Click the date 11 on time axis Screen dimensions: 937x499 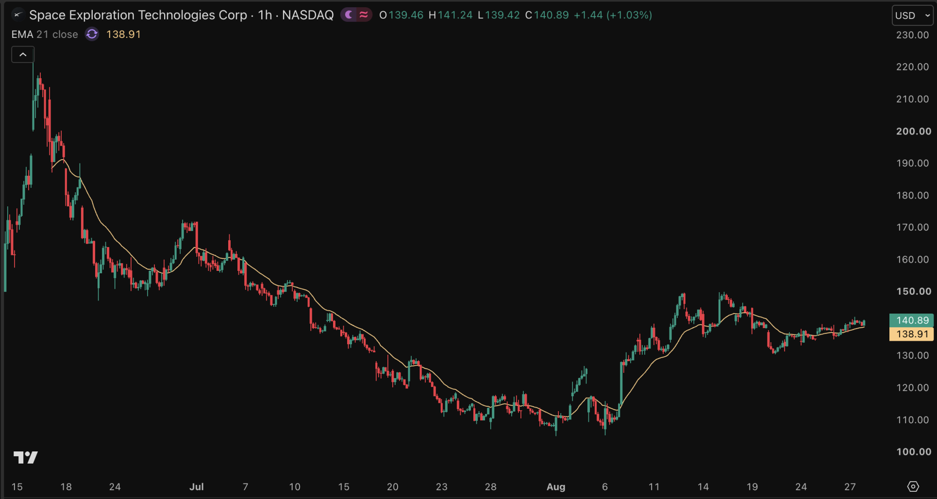click(x=654, y=486)
